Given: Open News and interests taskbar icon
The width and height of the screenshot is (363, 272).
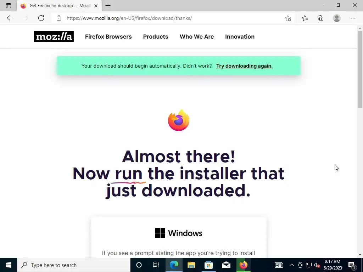Looking at the screenshot, I should coord(279,265).
